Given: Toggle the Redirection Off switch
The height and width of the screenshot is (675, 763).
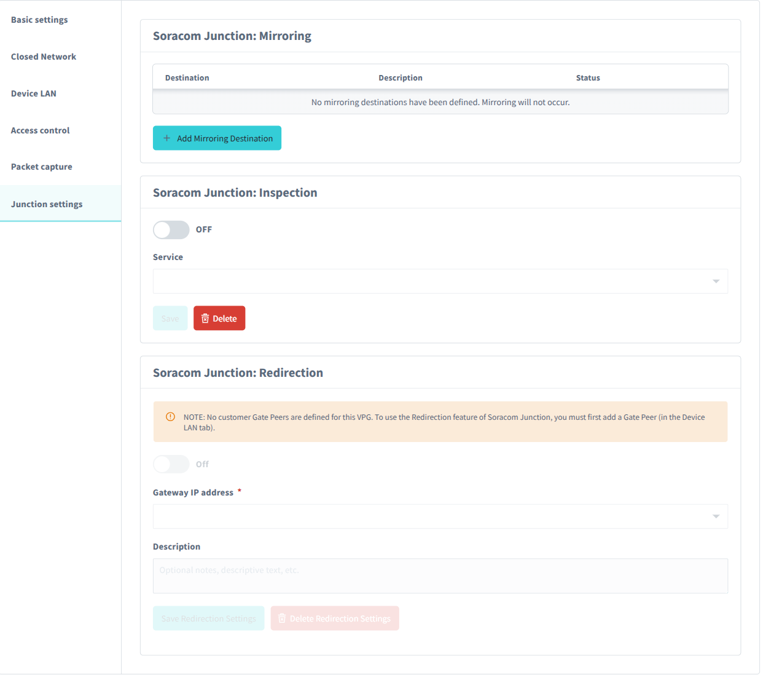Looking at the screenshot, I should click(171, 464).
